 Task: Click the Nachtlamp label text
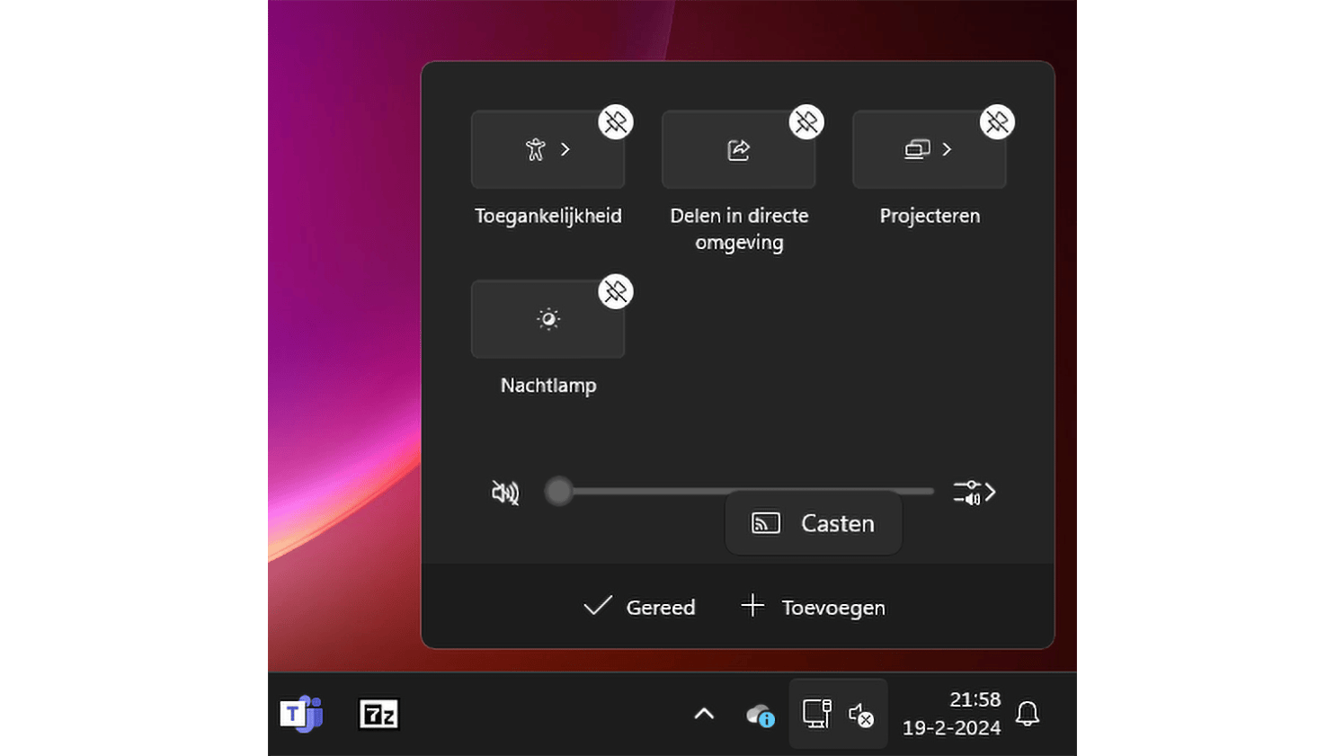click(x=548, y=386)
